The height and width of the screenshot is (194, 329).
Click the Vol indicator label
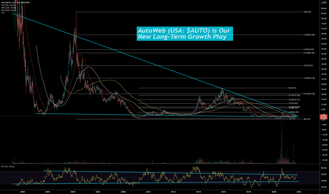click(3, 13)
